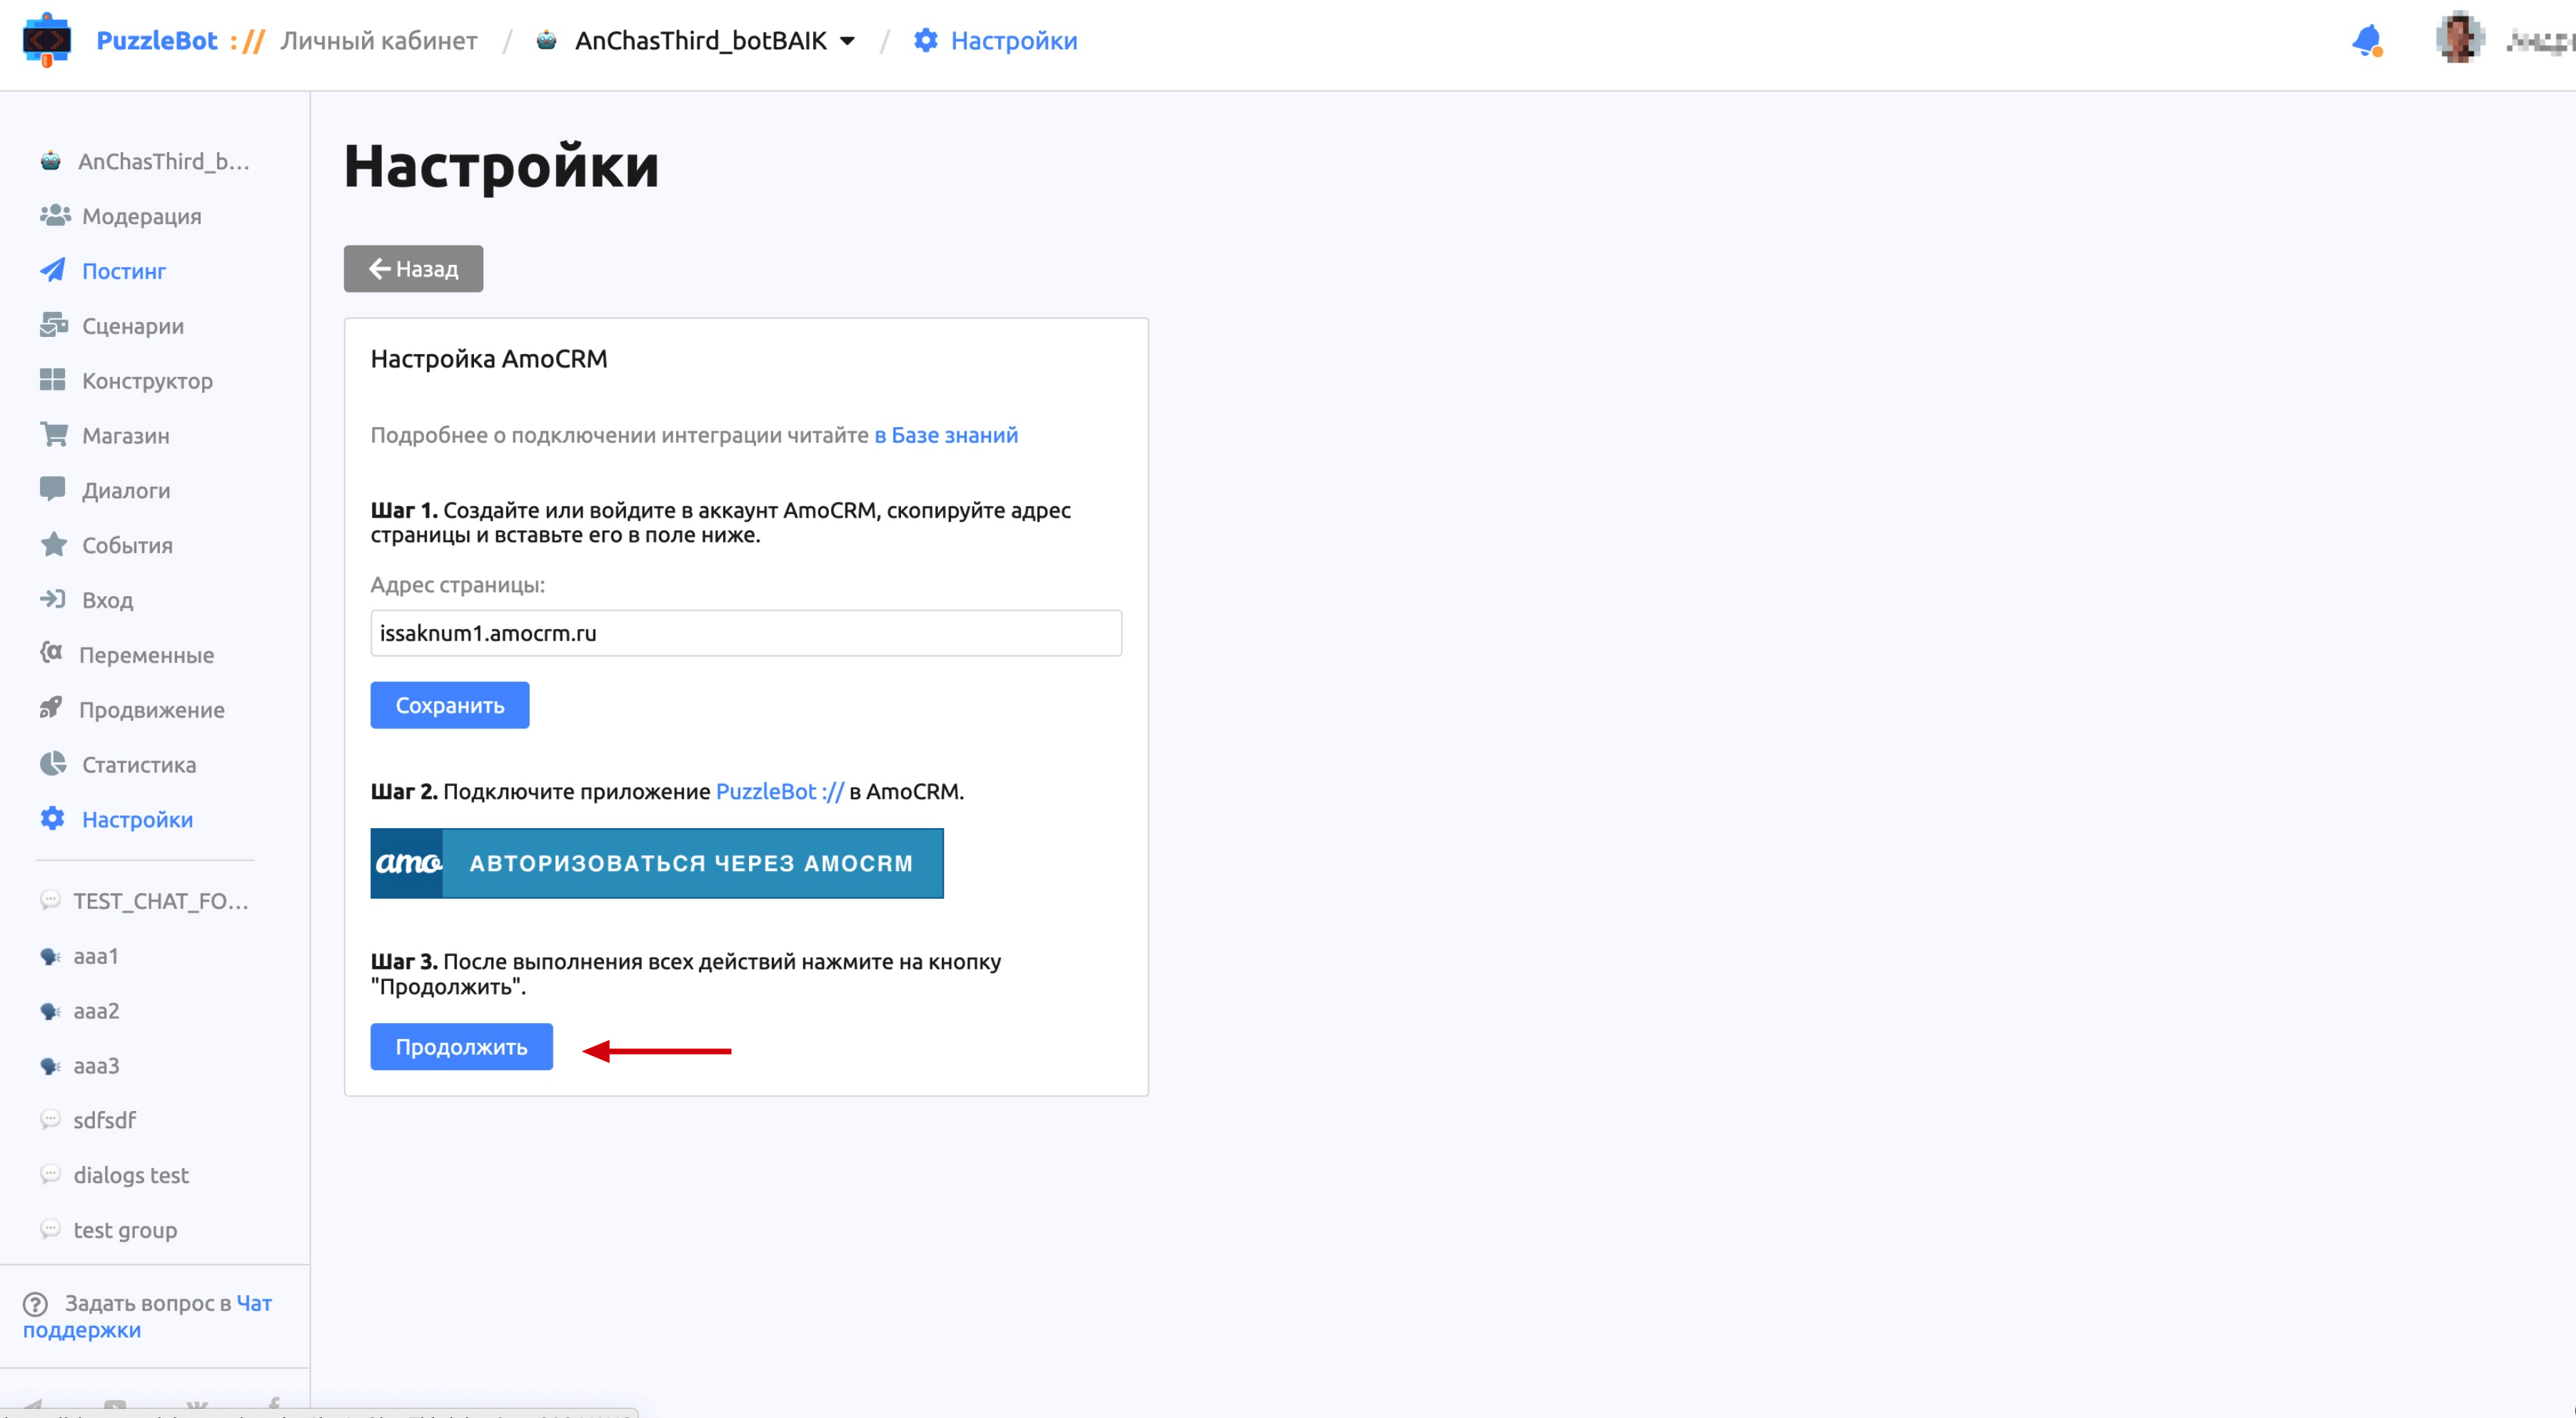Click the Posting paper plane icon

[53, 270]
